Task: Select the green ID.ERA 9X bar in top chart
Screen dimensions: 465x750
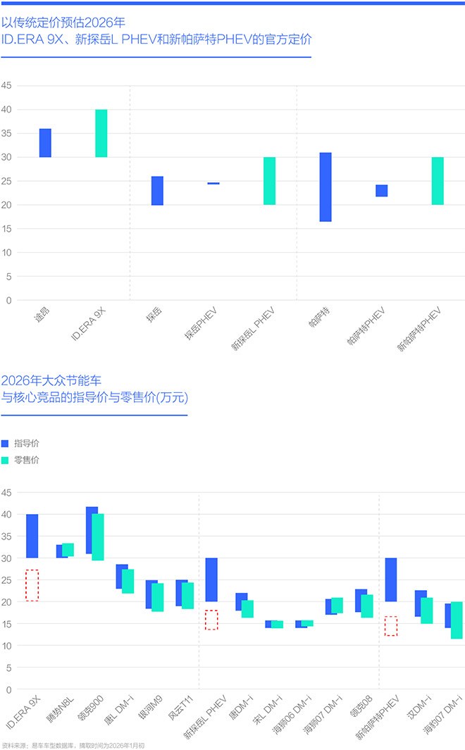Action: (x=101, y=133)
